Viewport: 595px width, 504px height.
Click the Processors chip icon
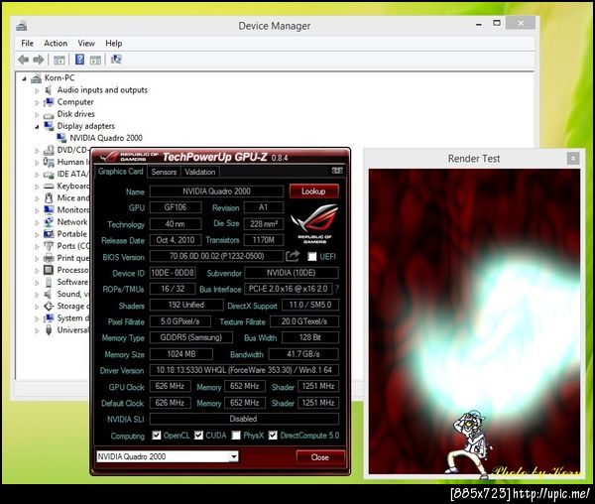[49, 270]
